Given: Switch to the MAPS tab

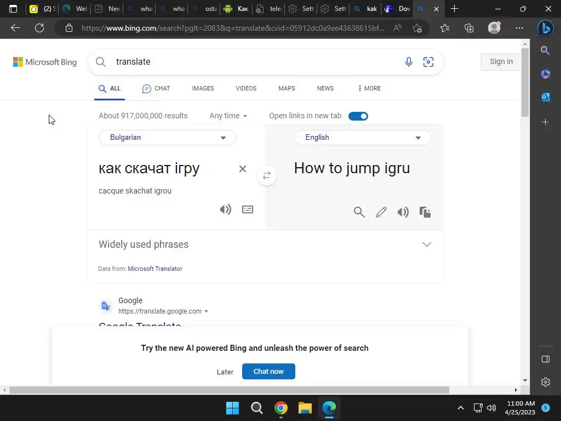Looking at the screenshot, I should click(287, 88).
